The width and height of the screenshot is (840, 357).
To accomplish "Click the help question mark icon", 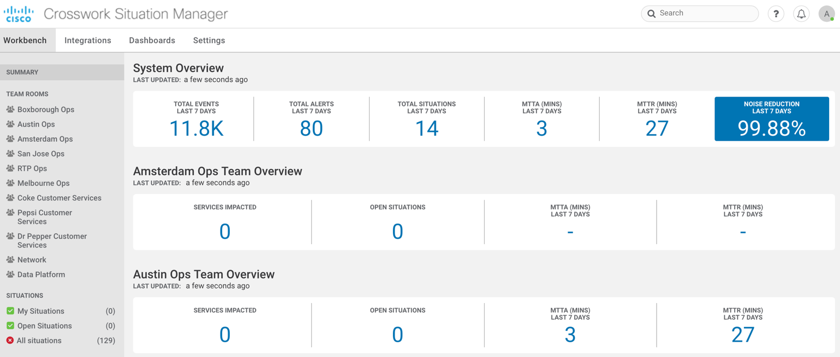I will pos(776,14).
